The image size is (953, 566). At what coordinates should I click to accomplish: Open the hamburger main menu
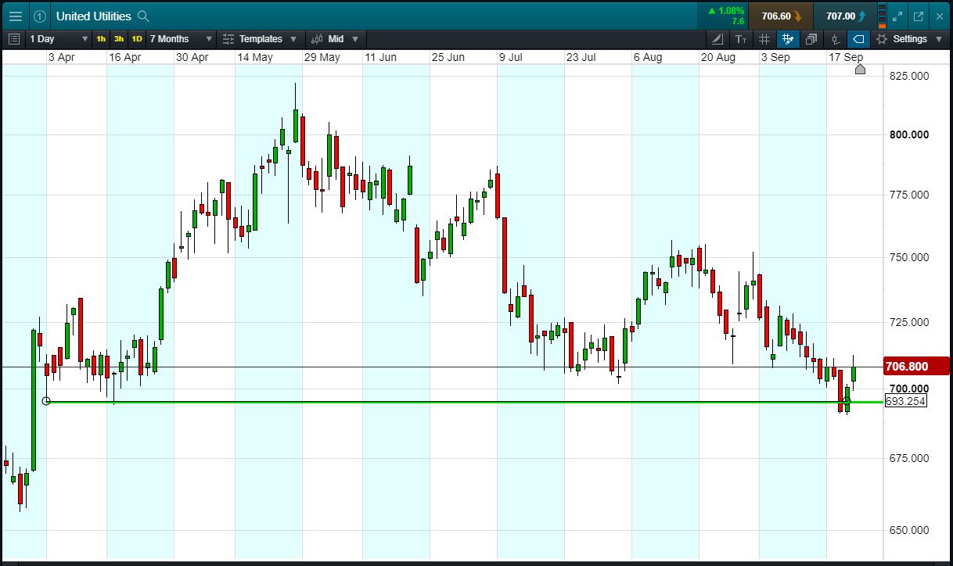pos(15,16)
